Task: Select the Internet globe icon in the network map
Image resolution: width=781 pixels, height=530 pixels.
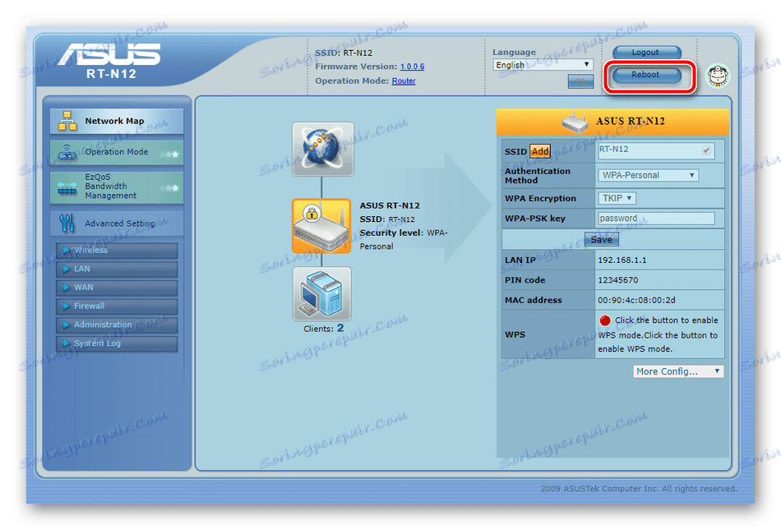Action: (323, 149)
